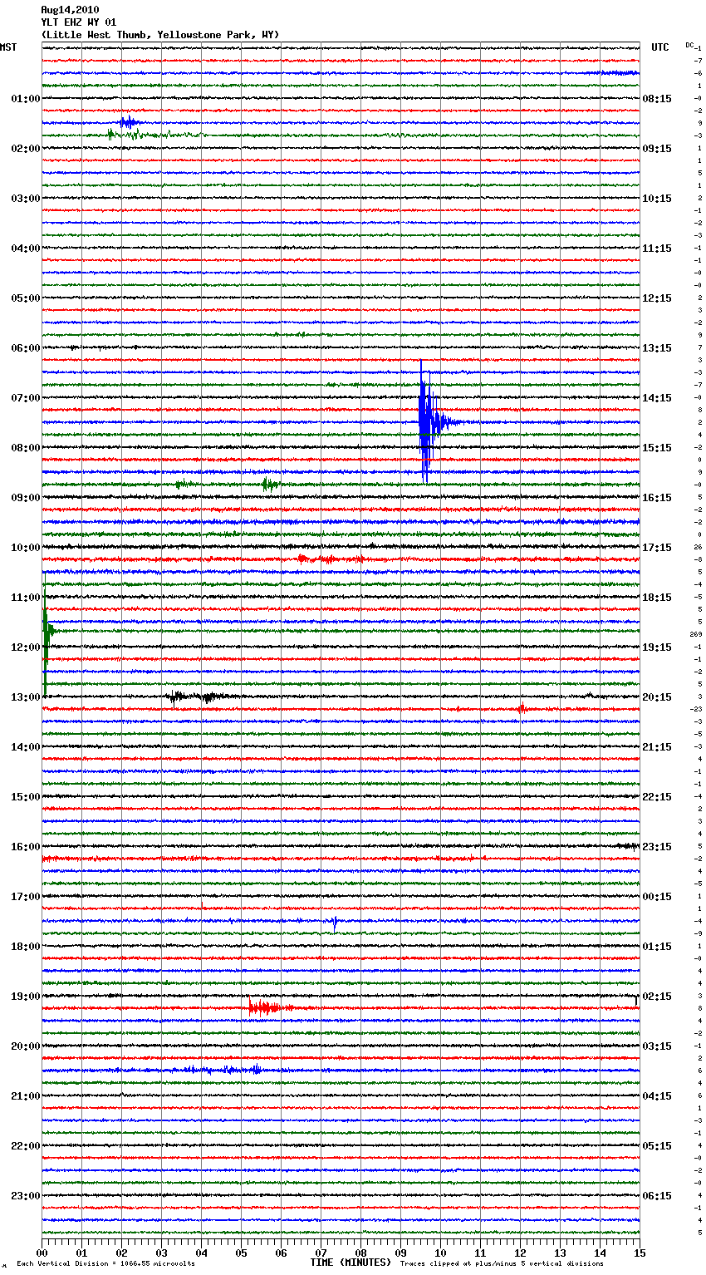Select the station code YLT EHZ WY 01
This screenshot has width=706, height=1275.
tap(79, 22)
